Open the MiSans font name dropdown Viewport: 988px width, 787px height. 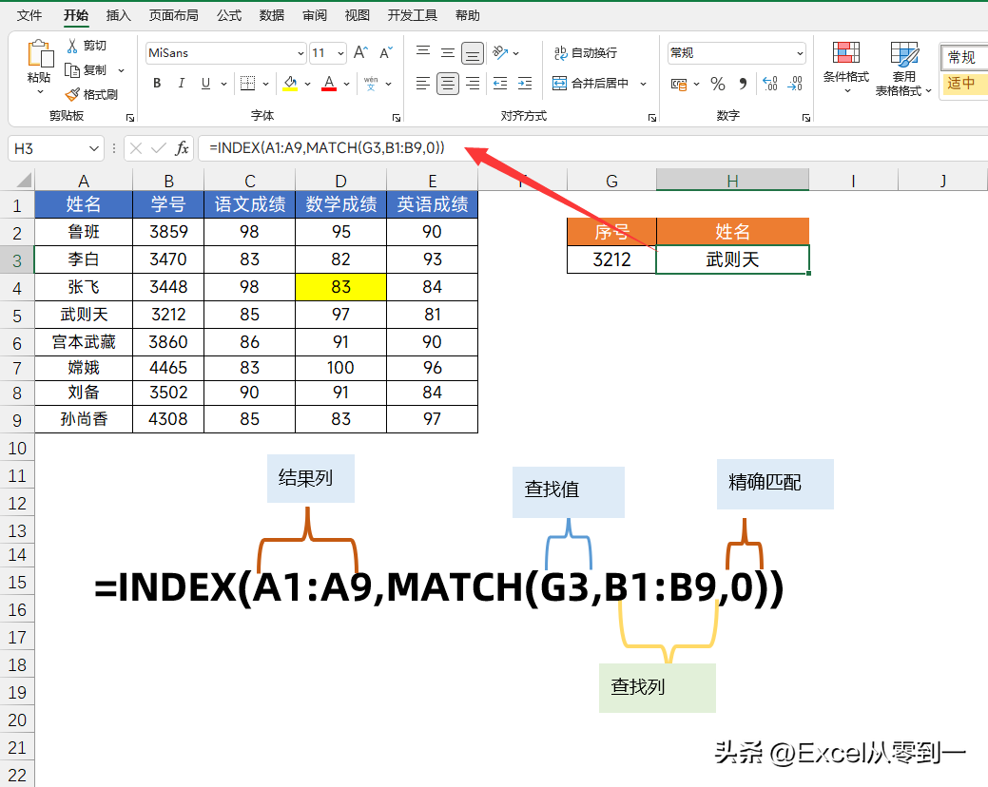click(x=300, y=53)
